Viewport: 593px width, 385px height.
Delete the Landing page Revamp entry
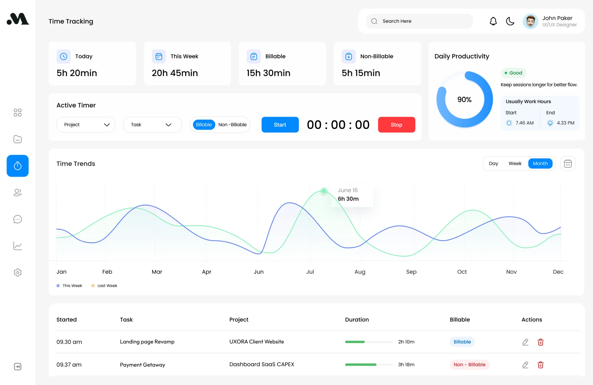click(541, 342)
